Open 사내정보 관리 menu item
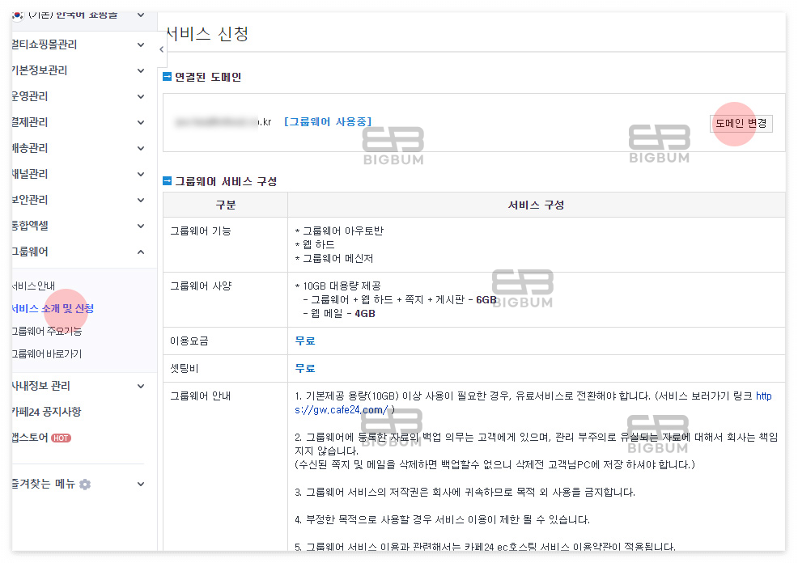The width and height of the screenshot is (798, 563). (x=41, y=387)
